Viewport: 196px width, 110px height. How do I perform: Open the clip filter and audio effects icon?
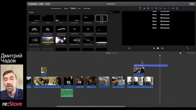pyautogui.click(x=173, y=8)
